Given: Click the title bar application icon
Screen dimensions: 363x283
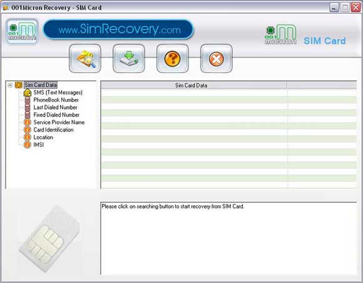Looking at the screenshot, I should click(6, 8).
